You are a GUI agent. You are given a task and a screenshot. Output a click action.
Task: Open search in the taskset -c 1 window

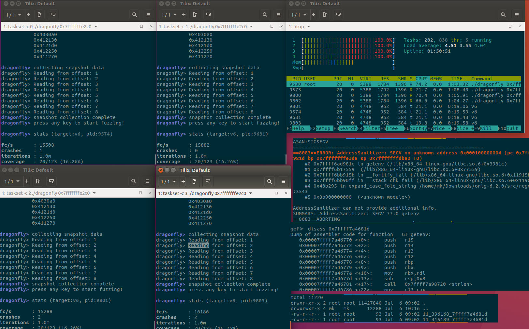(265, 15)
